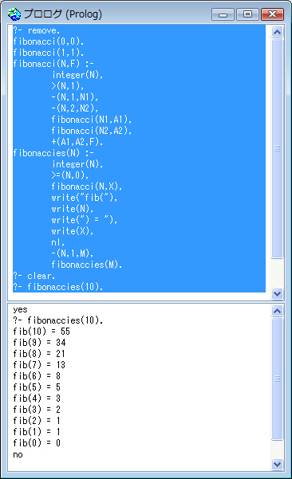Close the Prolog window
The width and height of the screenshot is (292, 479).
[272, 14]
